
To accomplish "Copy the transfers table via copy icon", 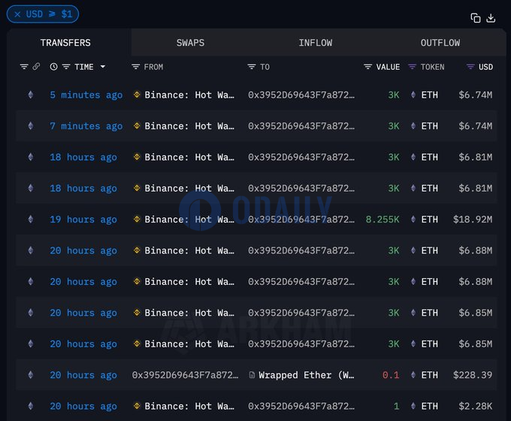I will [x=476, y=18].
